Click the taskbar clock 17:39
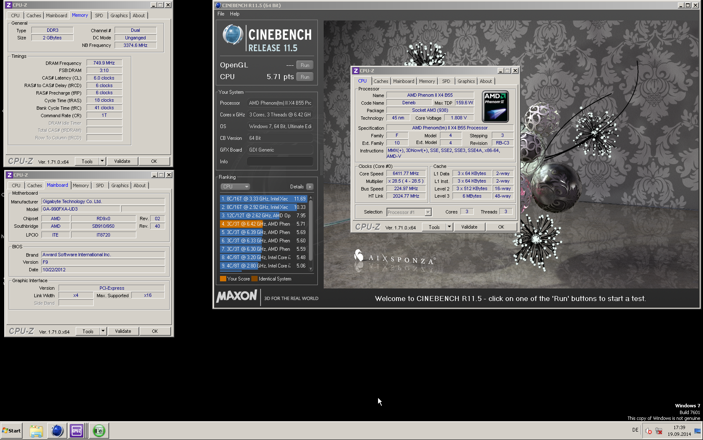 click(x=679, y=427)
